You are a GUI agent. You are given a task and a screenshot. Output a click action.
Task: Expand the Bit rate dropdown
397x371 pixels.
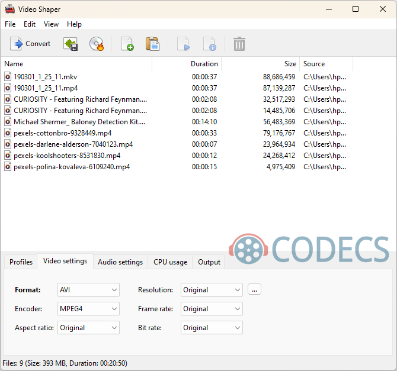(x=212, y=328)
